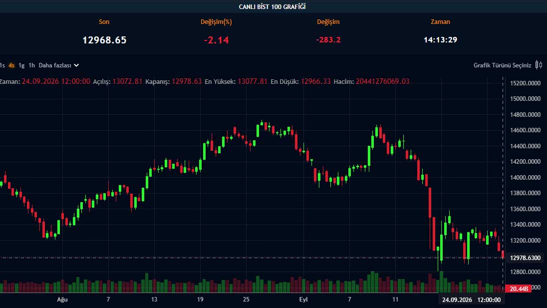Click the CANLI BİST 100 GRAFİĞİ title
The width and height of the screenshot is (547, 308).
[272, 6]
